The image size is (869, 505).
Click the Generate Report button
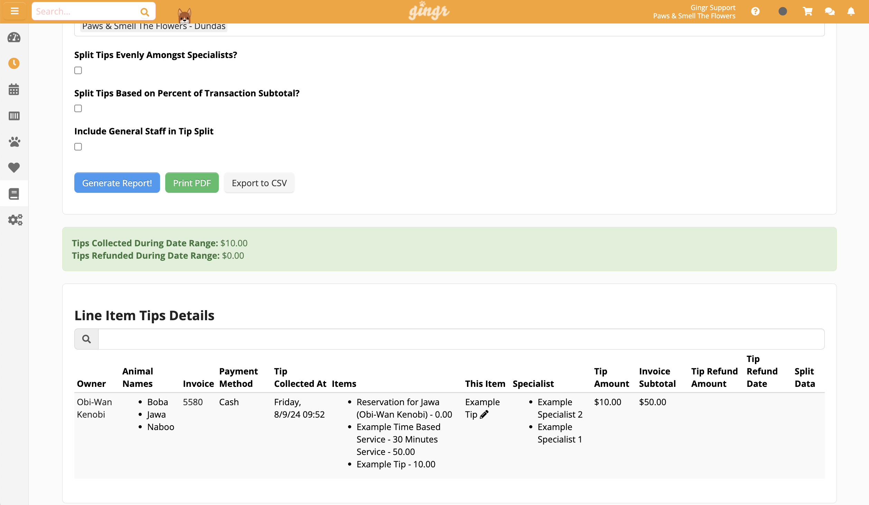pyautogui.click(x=117, y=182)
